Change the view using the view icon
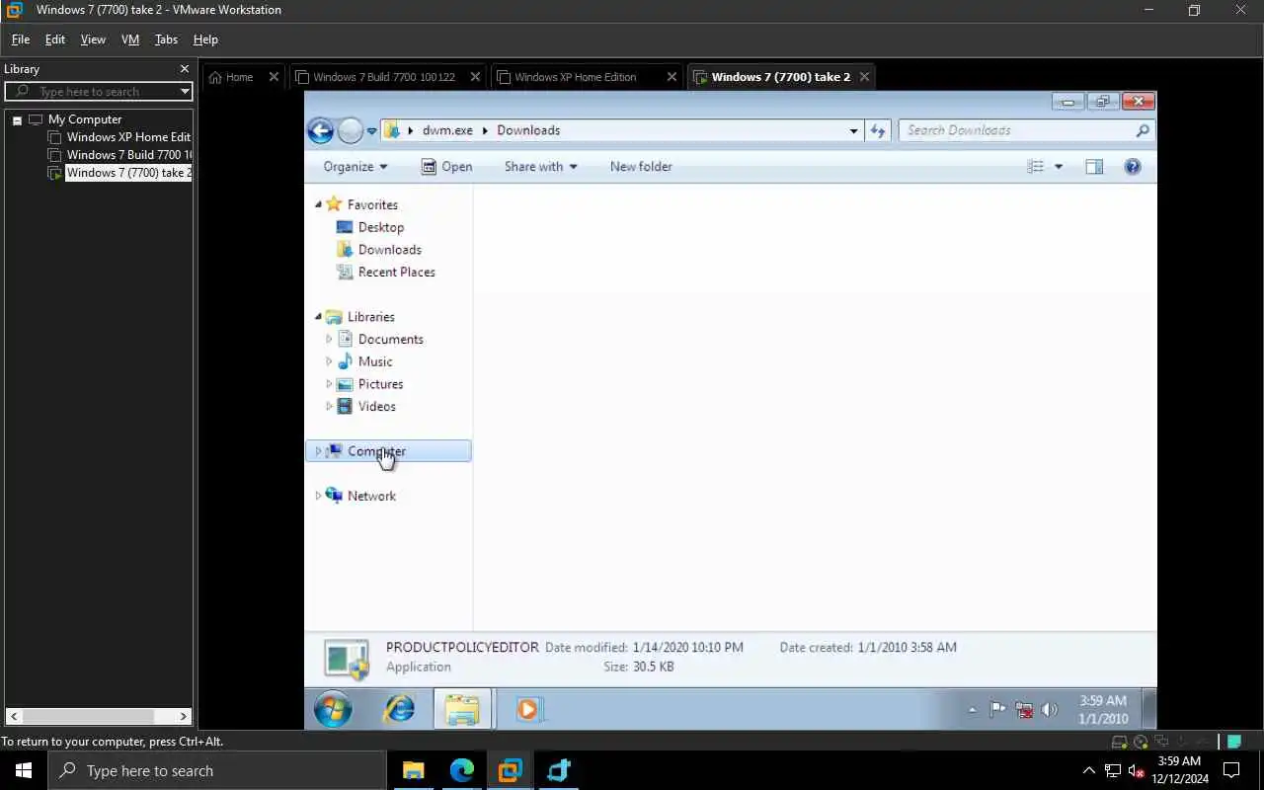The width and height of the screenshot is (1264, 790). pyautogui.click(x=1035, y=167)
